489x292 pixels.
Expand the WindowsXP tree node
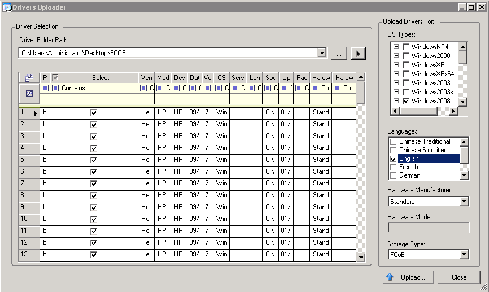coord(396,65)
